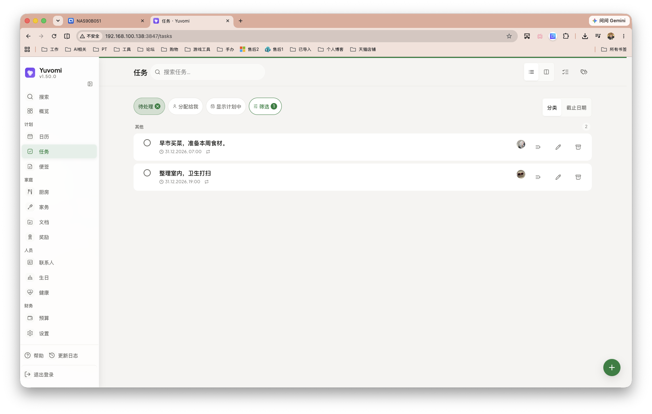Image resolution: width=652 pixels, height=414 pixels.
Task: Open the 游戏工具 bookmark folder
Action: (198, 49)
